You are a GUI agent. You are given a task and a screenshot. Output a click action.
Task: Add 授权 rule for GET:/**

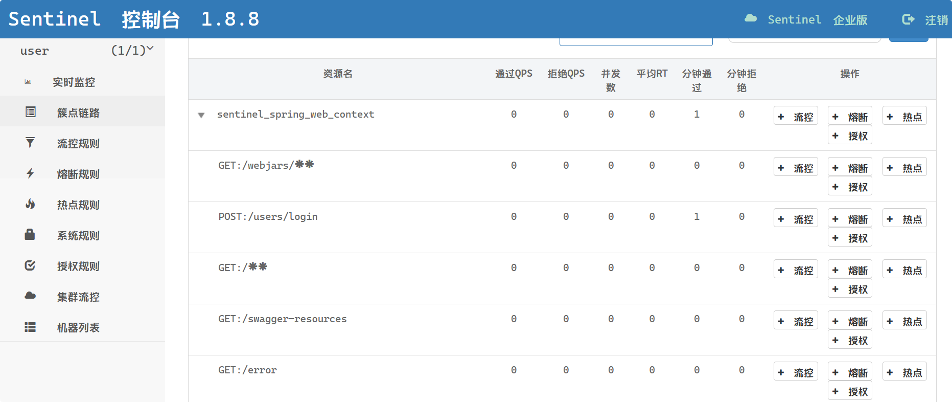850,289
